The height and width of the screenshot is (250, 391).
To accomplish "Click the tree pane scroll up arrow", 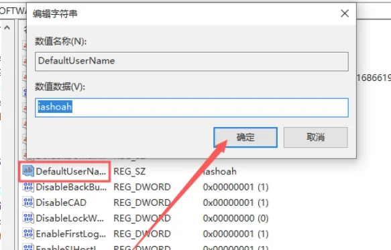I will 7,27.
